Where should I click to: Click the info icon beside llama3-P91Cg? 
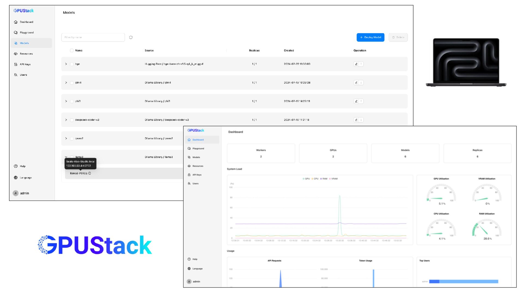coord(90,173)
